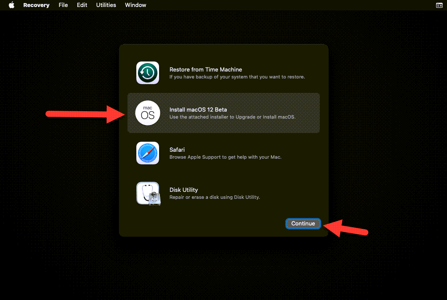This screenshot has height=300, width=447.
Task: Open the input menu icon in top-right corner
Action: coord(439,5)
